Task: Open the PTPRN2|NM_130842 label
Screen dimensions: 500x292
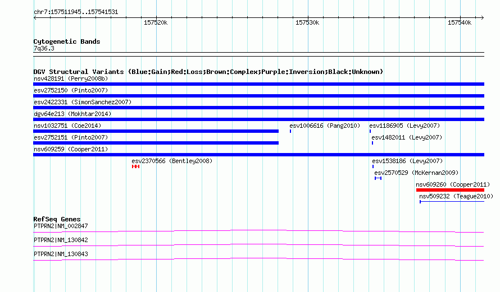Action: [61, 240]
